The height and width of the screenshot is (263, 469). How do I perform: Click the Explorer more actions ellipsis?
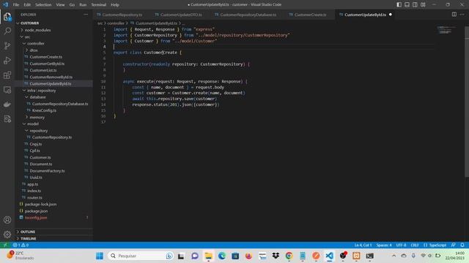click(86, 15)
